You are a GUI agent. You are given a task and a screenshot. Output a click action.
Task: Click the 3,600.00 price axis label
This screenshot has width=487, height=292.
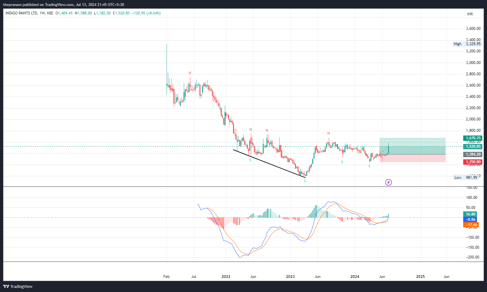click(473, 29)
